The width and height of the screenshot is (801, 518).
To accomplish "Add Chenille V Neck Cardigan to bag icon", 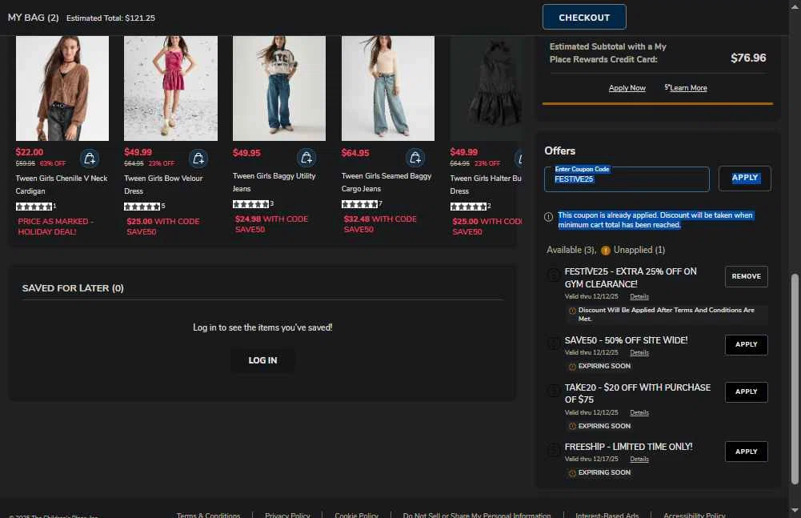I will (x=90, y=159).
